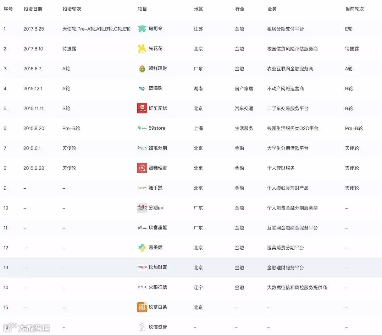Open the 蓝海购 project link
Screen dimensions: 382x335
[155, 88]
